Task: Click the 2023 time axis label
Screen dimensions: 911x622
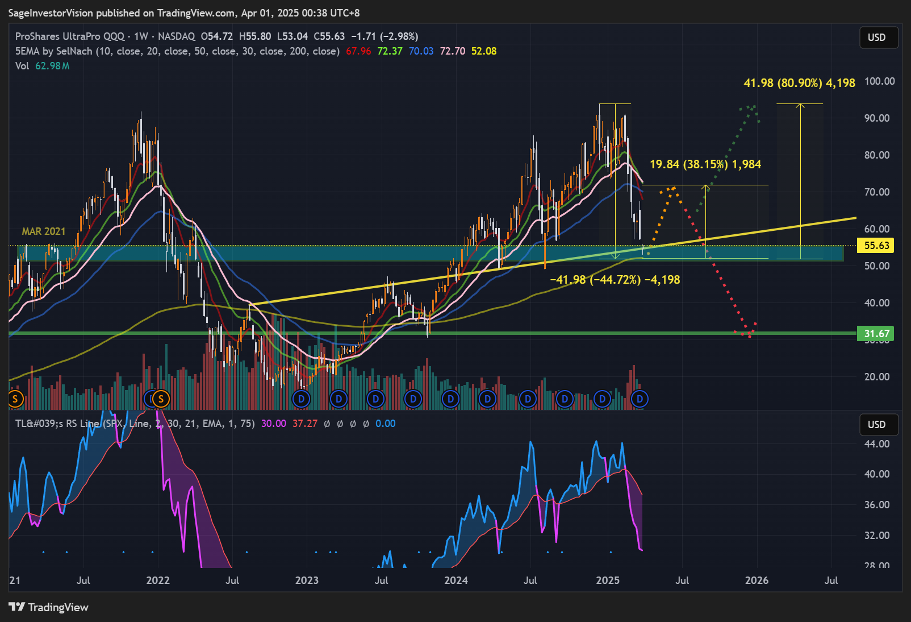Action: pyautogui.click(x=307, y=580)
